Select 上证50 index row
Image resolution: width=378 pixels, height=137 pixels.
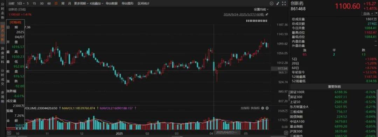334,102
